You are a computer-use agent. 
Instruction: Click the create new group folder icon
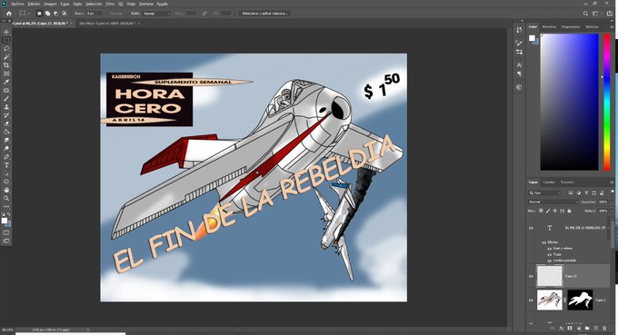pos(587,328)
